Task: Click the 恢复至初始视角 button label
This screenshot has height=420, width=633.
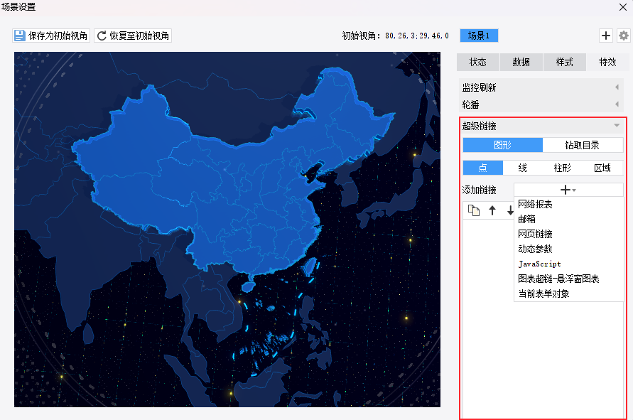Action: (x=139, y=36)
